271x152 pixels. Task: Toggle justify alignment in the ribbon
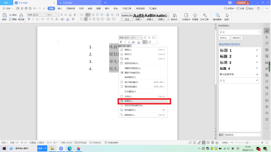[94, 19]
